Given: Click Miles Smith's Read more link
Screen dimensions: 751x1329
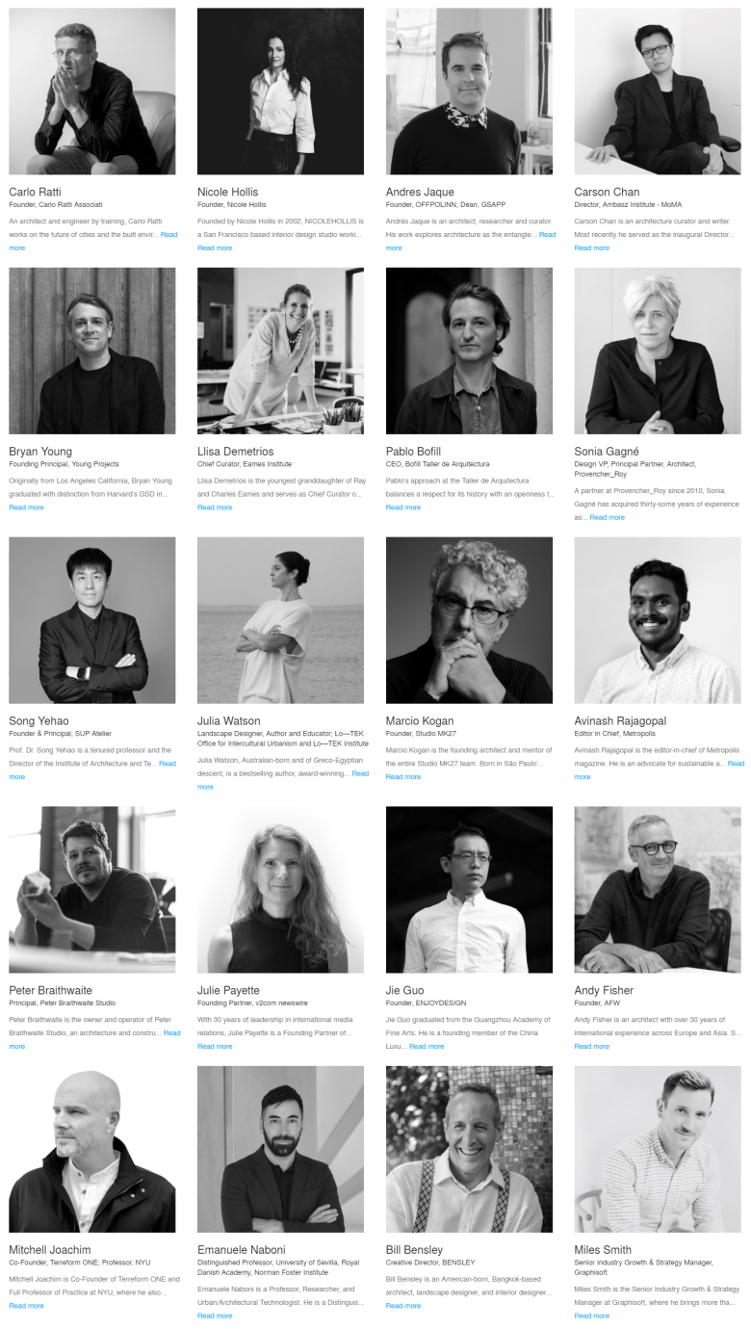Looking at the screenshot, I should point(592,1316).
